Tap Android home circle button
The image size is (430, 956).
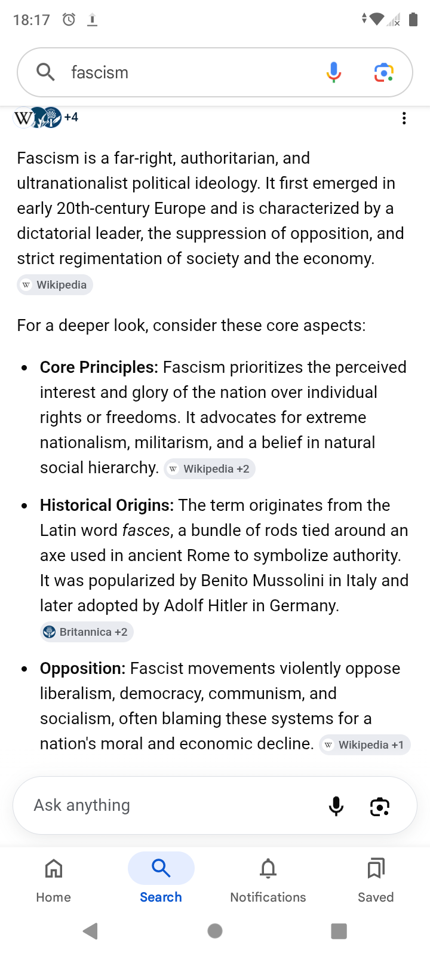pos(215,931)
